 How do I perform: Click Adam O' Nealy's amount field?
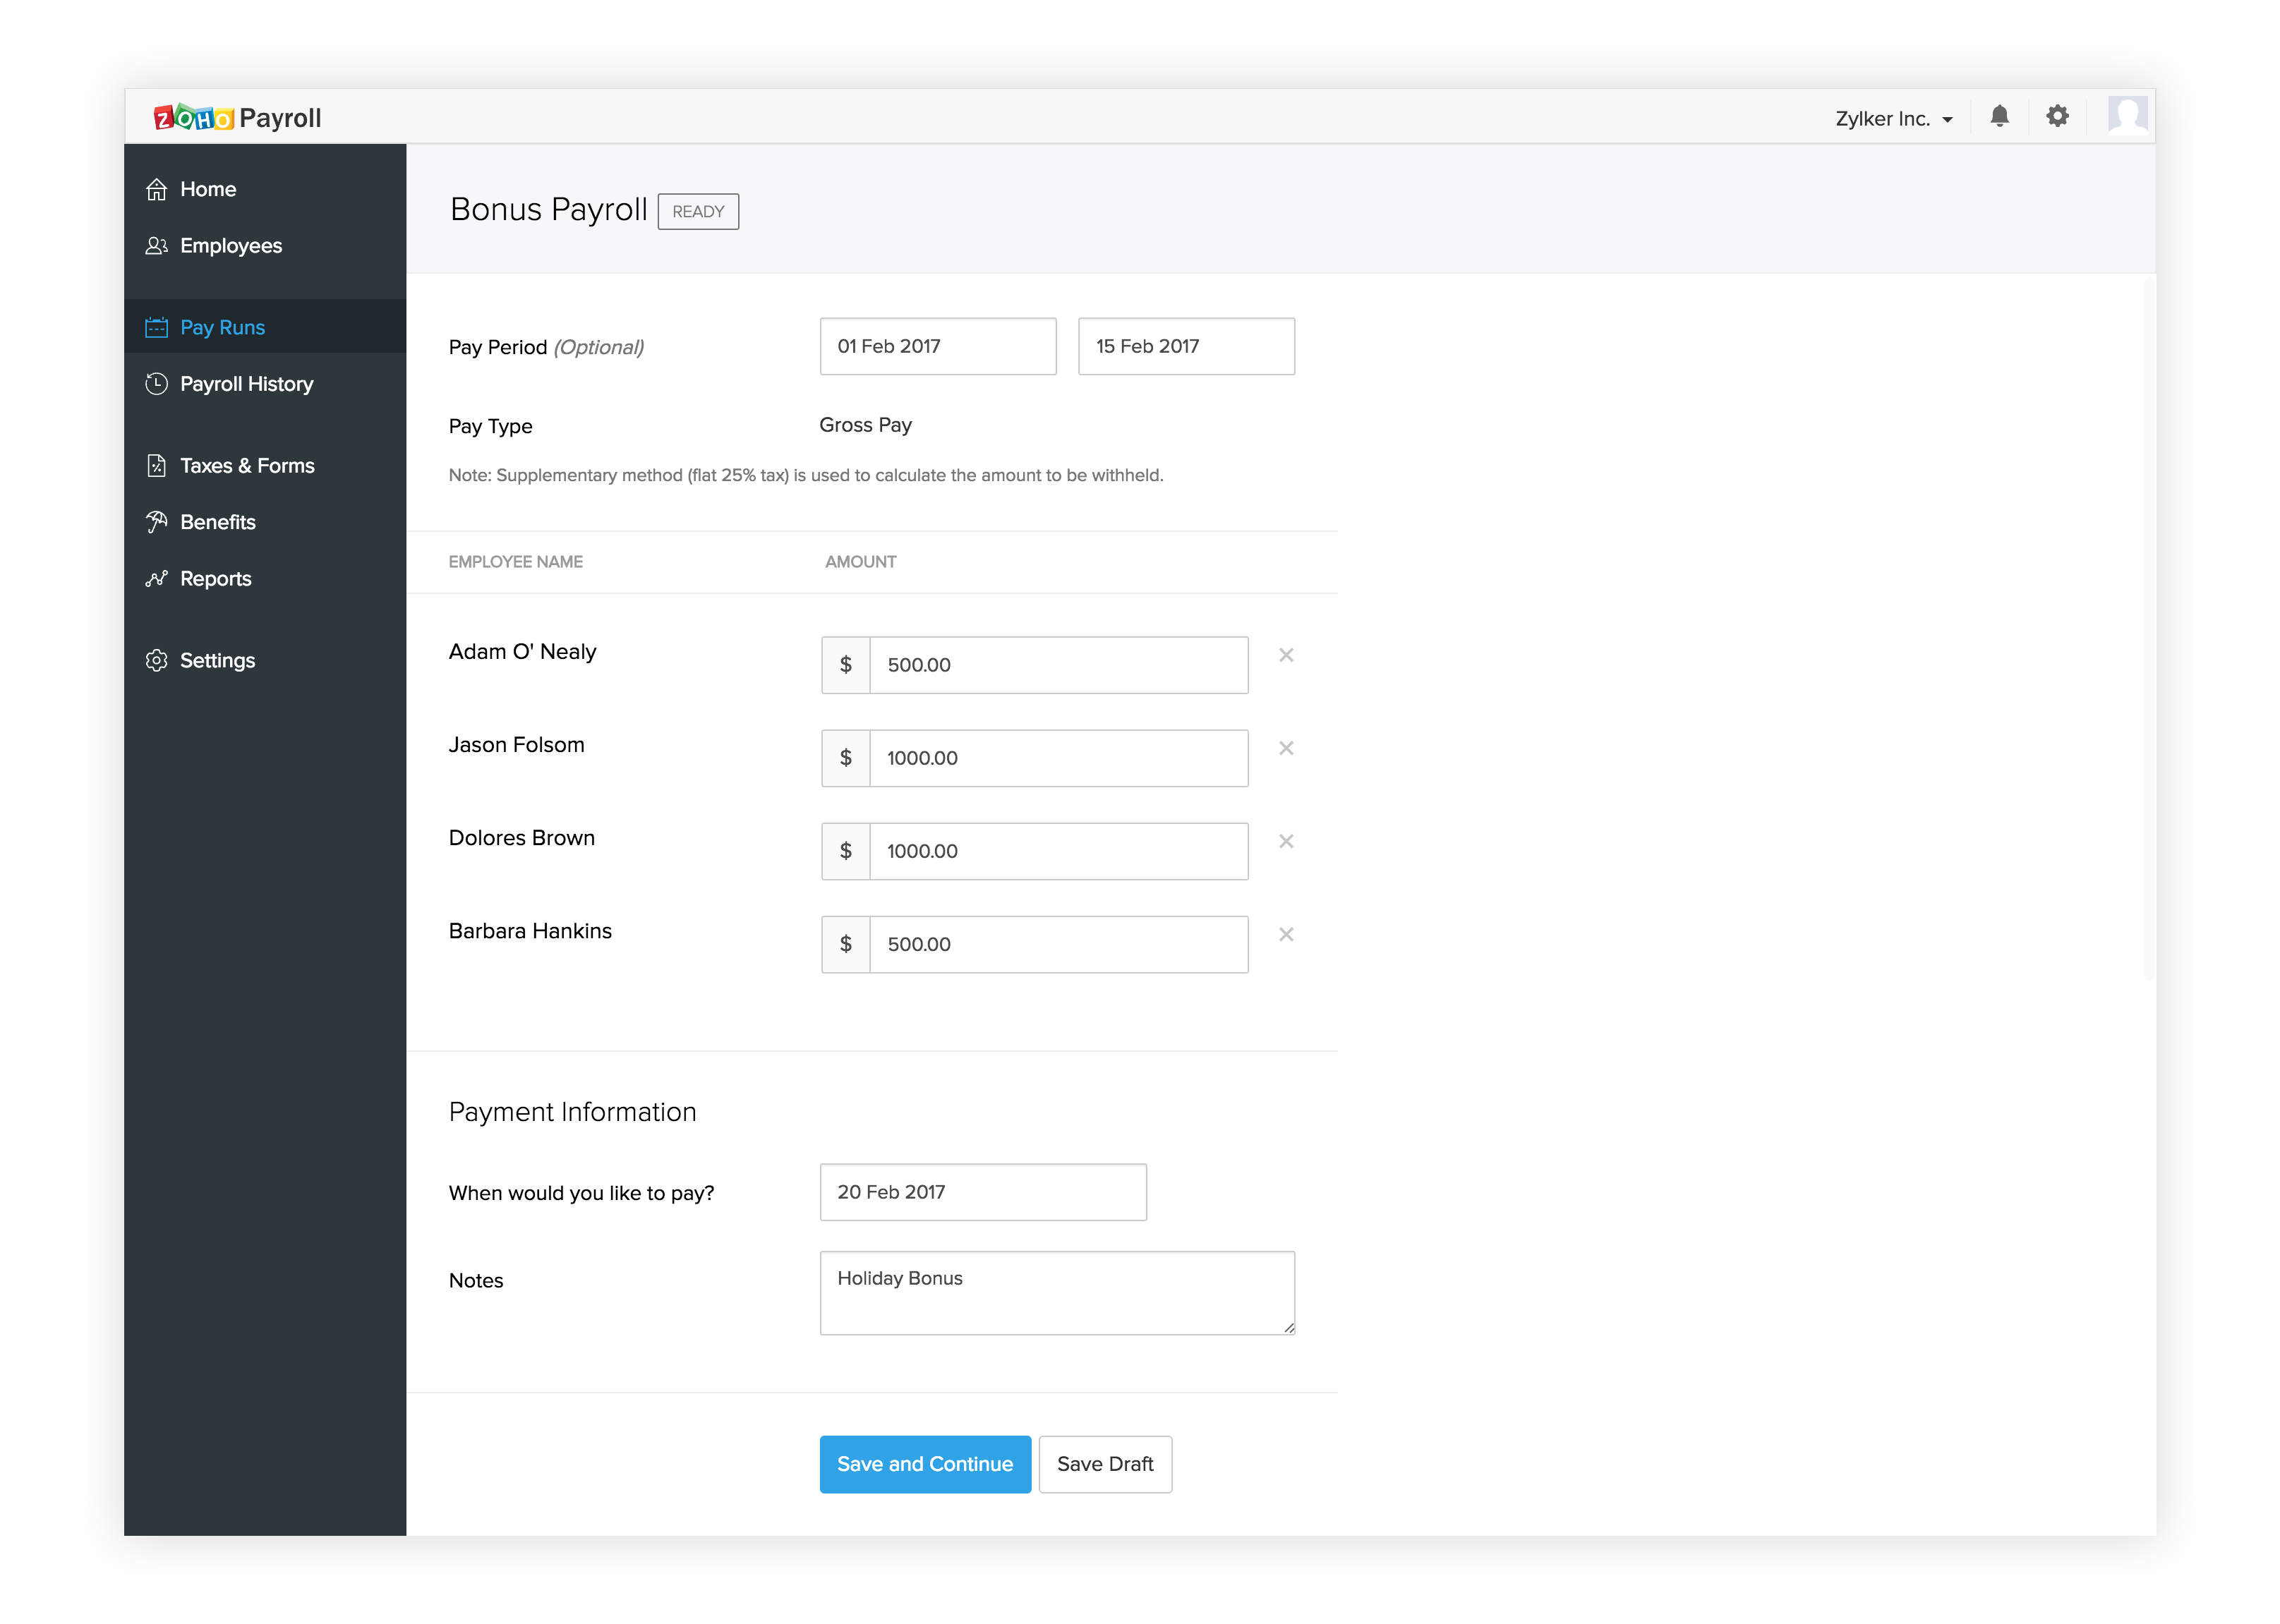click(1057, 666)
